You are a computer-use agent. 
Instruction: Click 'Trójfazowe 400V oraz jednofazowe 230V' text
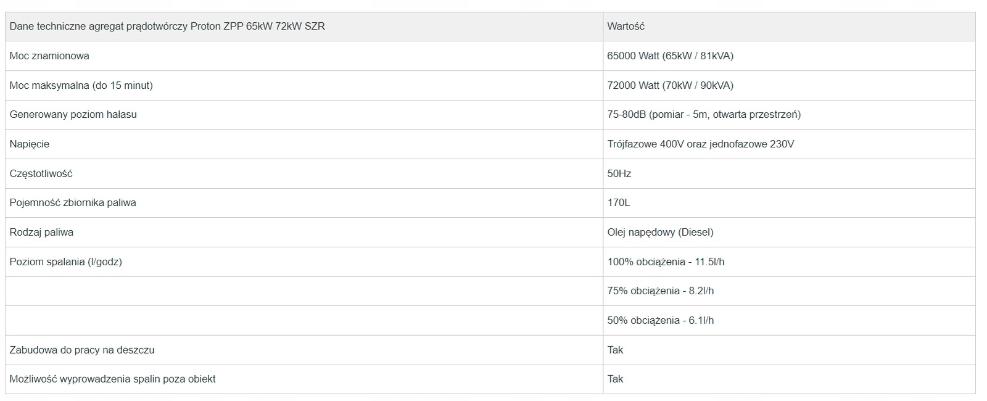pyautogui.click(x=700, y=144)
